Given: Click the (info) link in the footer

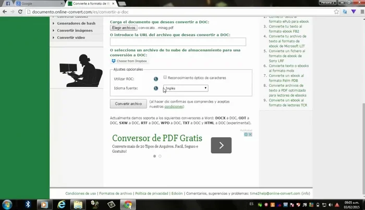Looking at the screenshot, I should [x=306, y=193].
